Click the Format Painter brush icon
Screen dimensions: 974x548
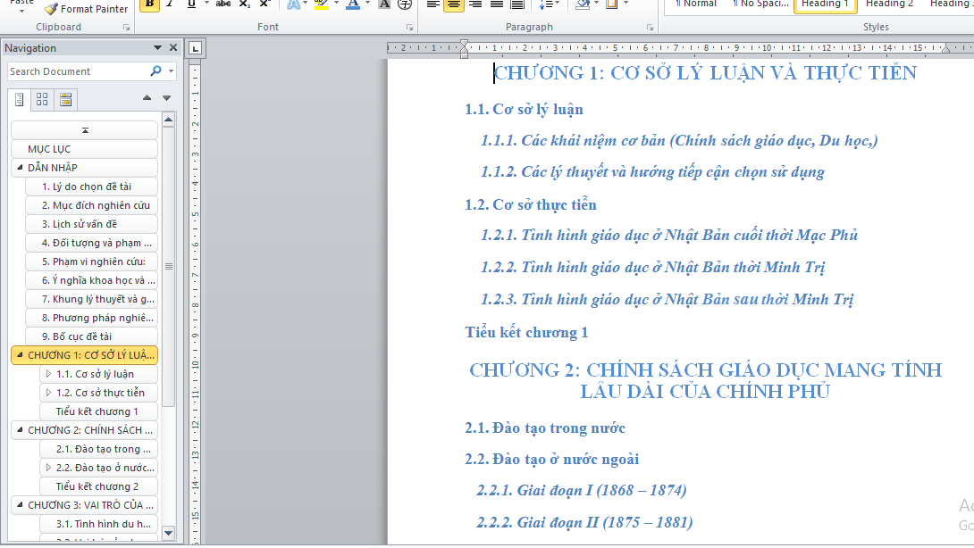(x=51, y=9)
